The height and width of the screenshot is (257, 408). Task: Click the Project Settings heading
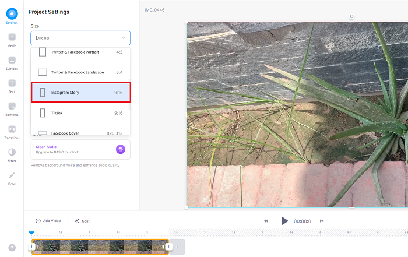click(x=49, y=12)
